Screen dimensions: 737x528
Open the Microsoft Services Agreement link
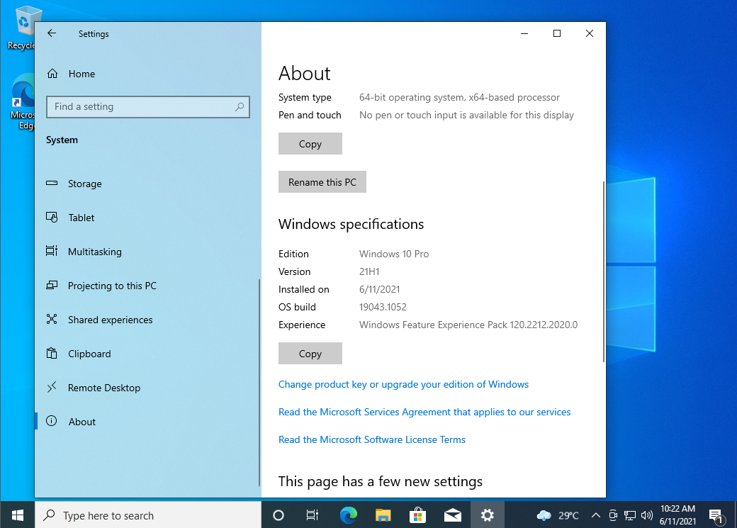(424, 412)
